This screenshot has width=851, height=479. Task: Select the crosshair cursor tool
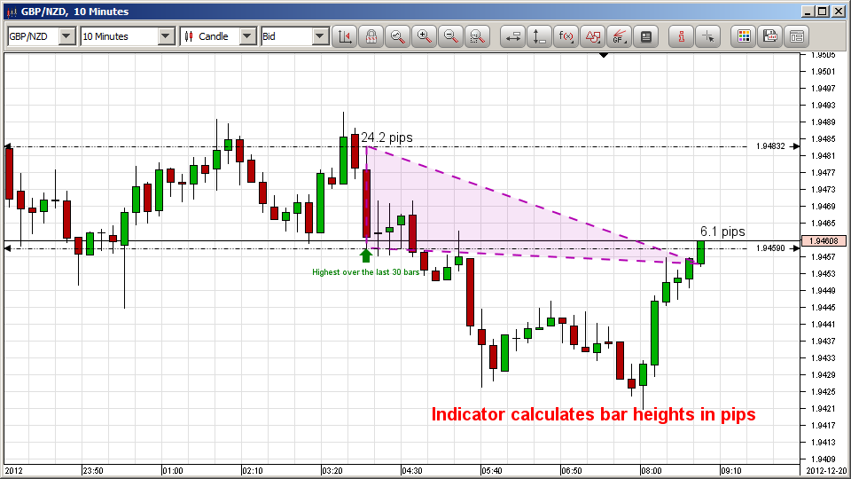[x=707, y=36]
